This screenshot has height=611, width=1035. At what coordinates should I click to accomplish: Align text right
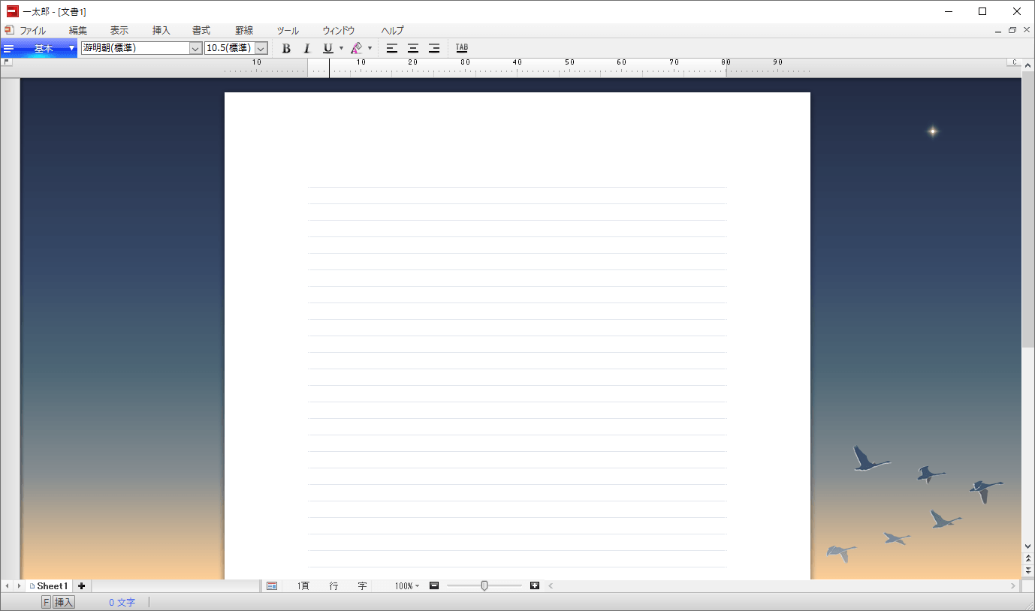[434, 49]
